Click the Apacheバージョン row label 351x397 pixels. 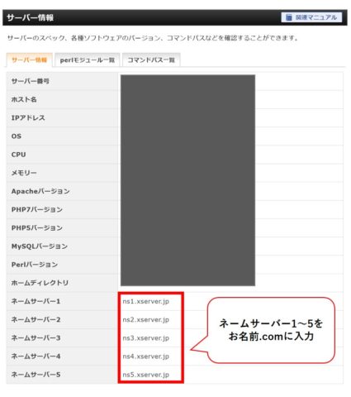pyautogui.click(x=40, y=191)
